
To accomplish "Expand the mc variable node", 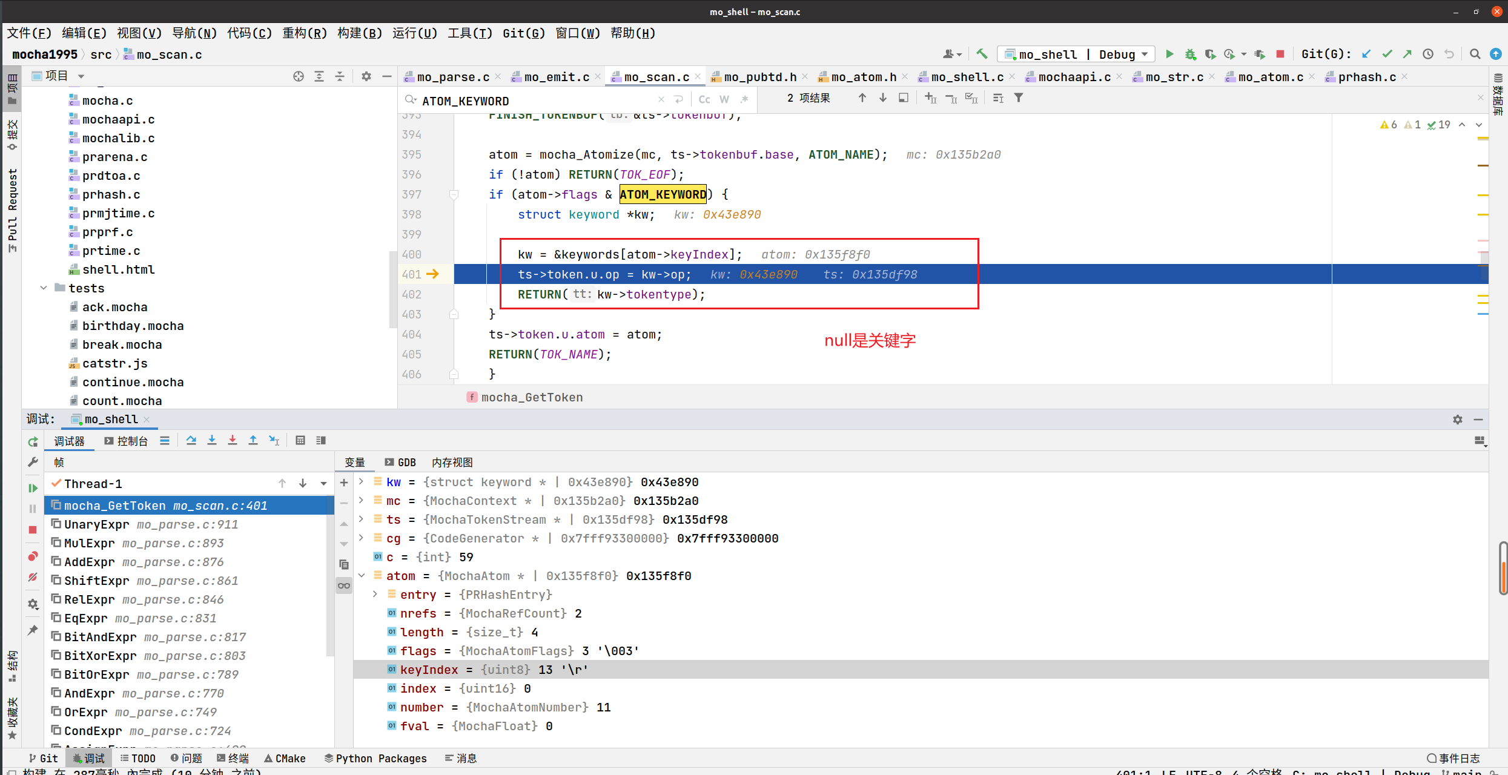I will 362,501.
